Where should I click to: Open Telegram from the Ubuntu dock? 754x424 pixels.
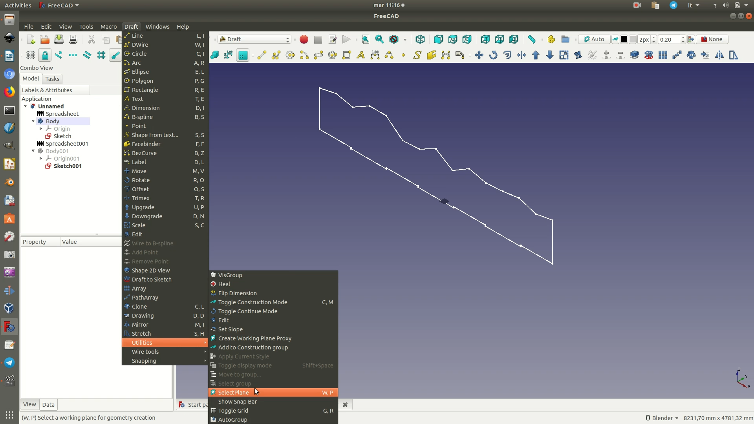click(x=9, y=363)
